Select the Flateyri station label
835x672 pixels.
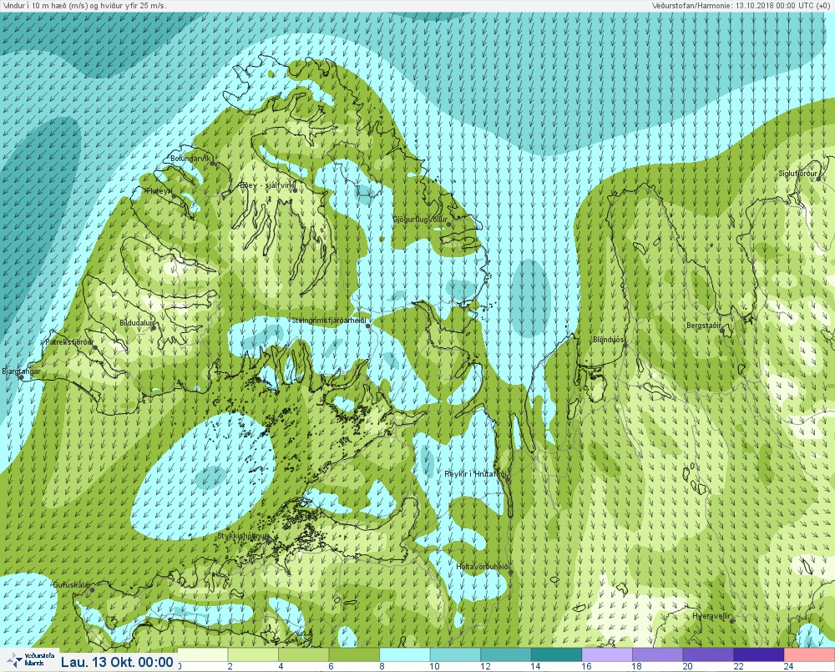click(158, 191)
